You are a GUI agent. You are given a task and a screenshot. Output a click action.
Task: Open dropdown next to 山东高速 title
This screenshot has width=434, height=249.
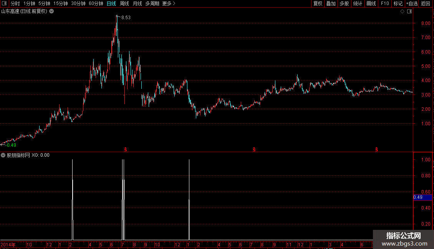pyautogui.click(x=51, y=11)
